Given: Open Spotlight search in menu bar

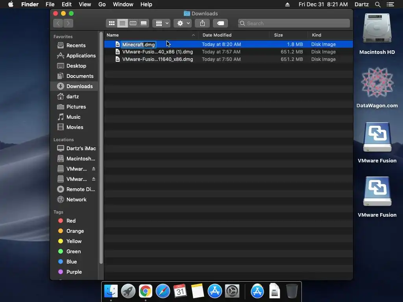Looking at the screenshot, I should tap(377, 4).
